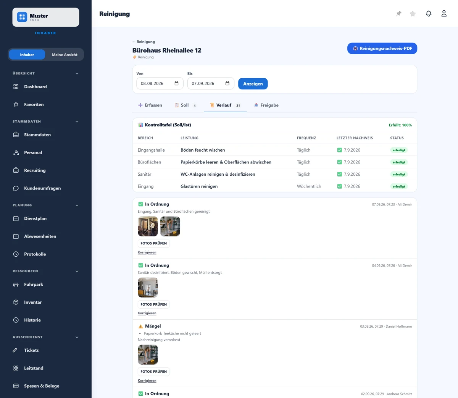Open the Dashboard sidebar item
458x398 pixels.
pyautogui.click(x=46, y=87)
